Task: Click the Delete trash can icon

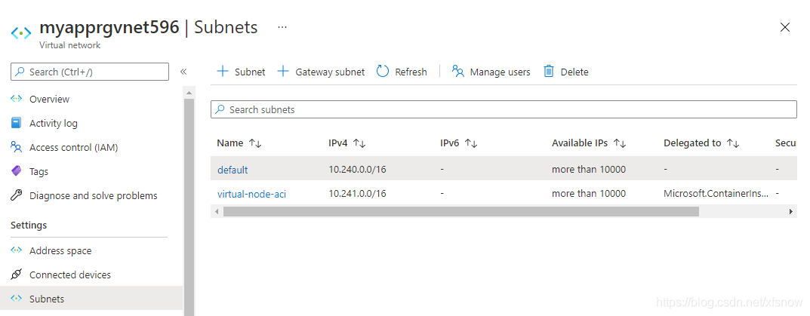Action: [549, 71]
